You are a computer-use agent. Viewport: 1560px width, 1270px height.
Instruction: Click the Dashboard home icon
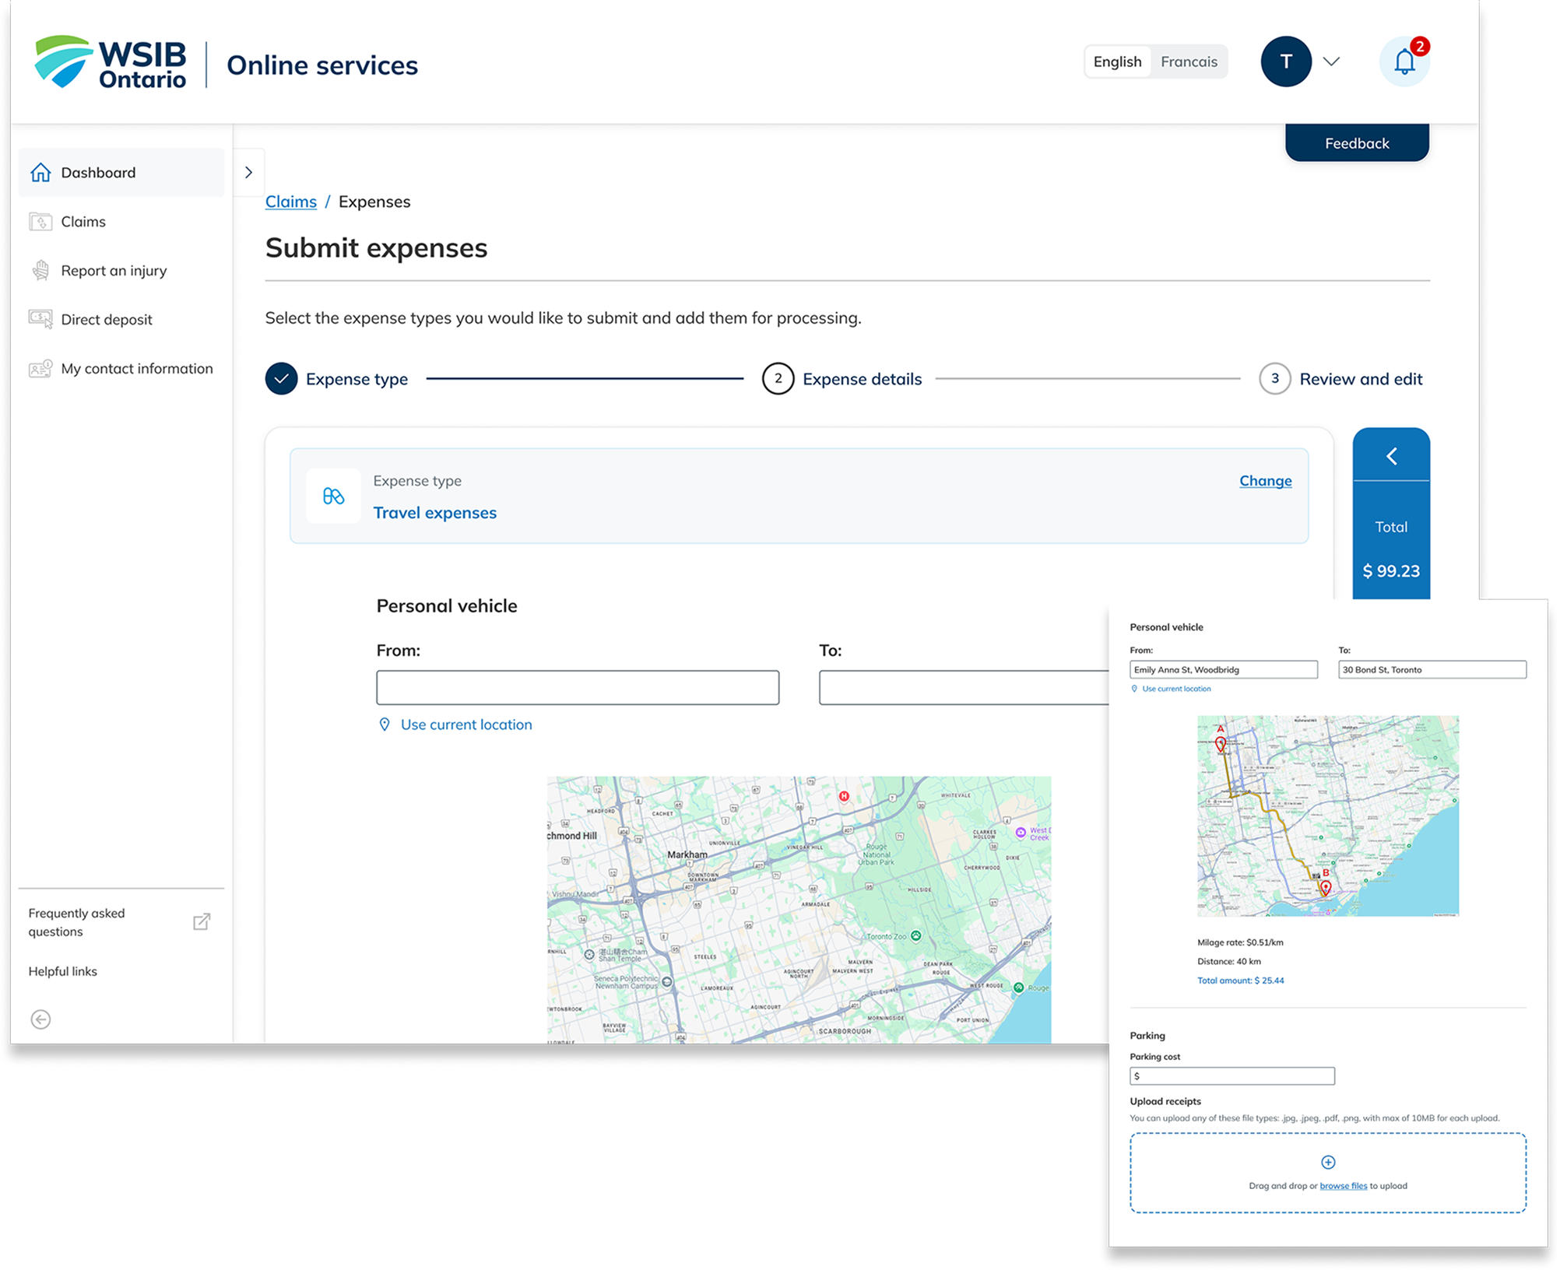click(40, 172)
